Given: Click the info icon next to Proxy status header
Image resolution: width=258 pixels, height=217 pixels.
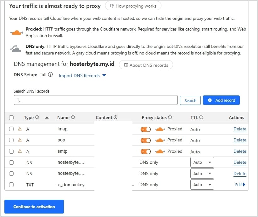Looking at the screenshot, I should pyautogui.click(x=170, y=117).
